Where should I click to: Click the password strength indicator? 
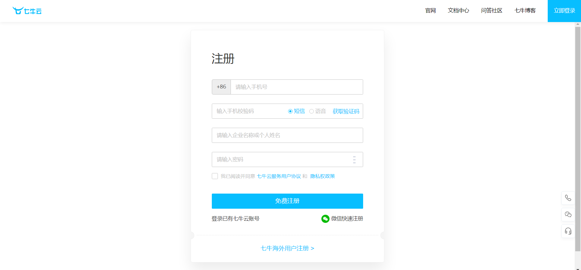tap(354, 159)
